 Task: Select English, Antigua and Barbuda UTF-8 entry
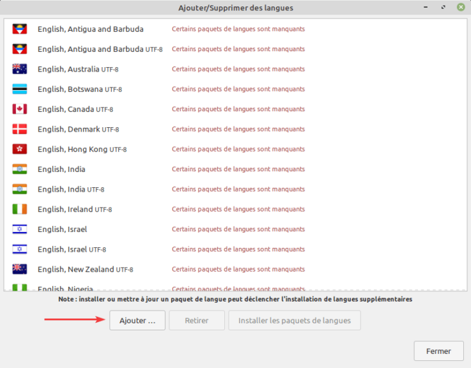(x=235, y=49)
